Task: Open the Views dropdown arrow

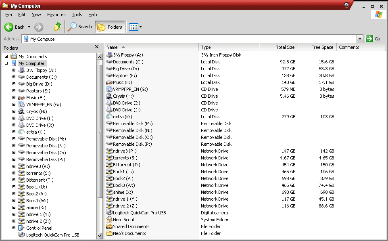Action: [140, 27]
